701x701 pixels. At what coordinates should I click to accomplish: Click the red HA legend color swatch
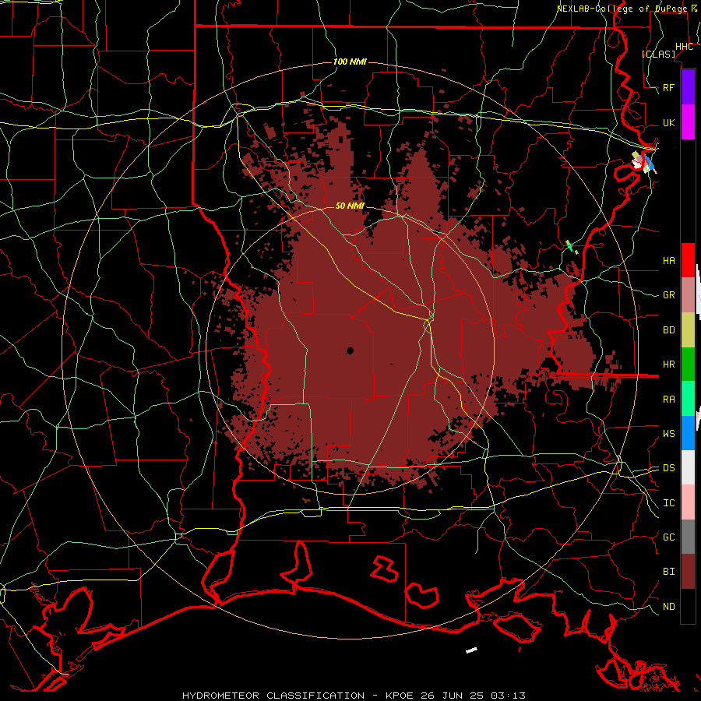coord(688,260)
